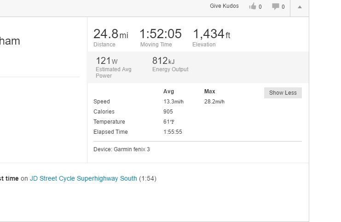Viewport: 341px width, 222px height.
Task: Click the kudos count number
Action: [260, 7]
